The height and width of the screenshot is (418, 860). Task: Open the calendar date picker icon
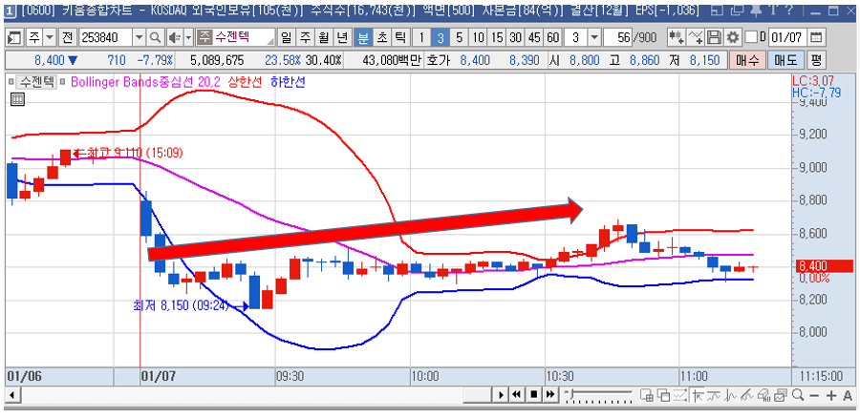[816, 38]
